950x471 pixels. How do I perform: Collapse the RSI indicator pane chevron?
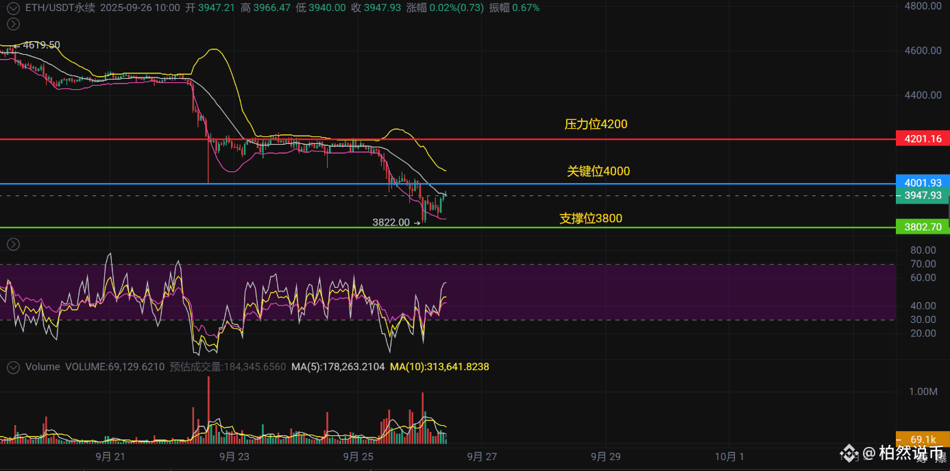(13, 244)
